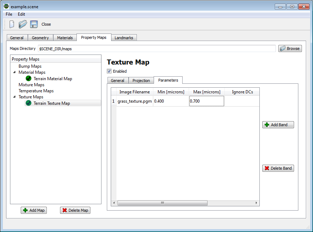This screenshot has height=232, width=313.
Task: Click the example.scene title bar app icon
Action: pyautogui.click(x=6, y=6)
